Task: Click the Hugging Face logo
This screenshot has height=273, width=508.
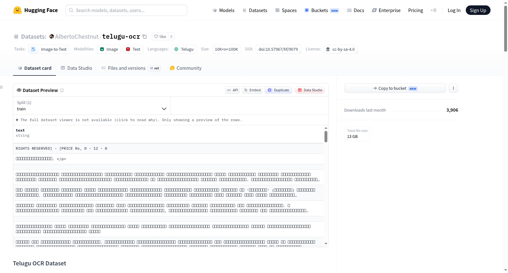Action: 35,10
